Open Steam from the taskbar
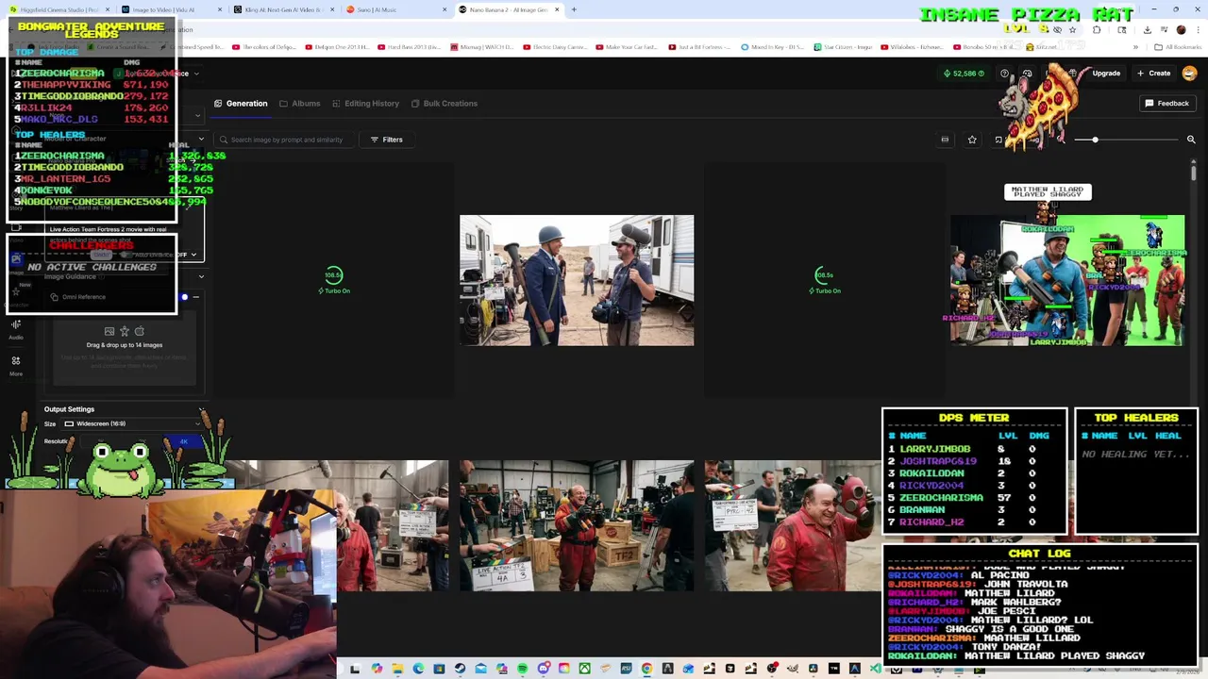Image resolution: width=1208 pixels, height=679 pixels. (460, 669)
